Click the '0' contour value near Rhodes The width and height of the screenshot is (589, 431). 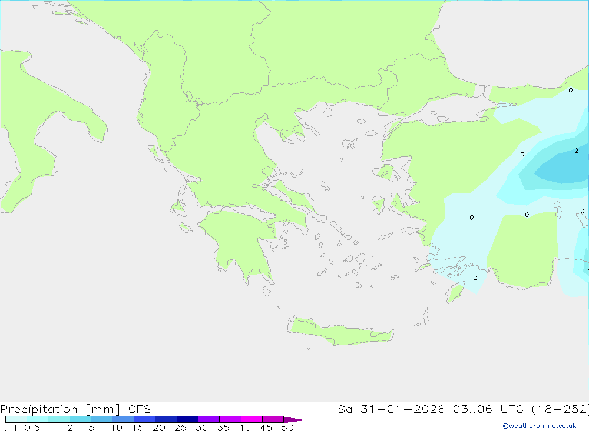tap(475, 278)
